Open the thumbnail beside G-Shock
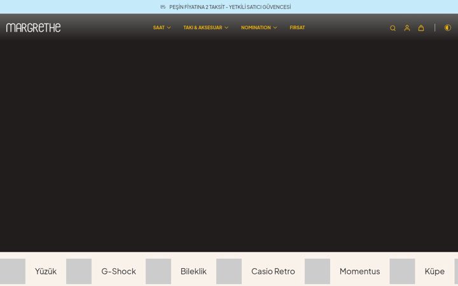 (79, 271)
